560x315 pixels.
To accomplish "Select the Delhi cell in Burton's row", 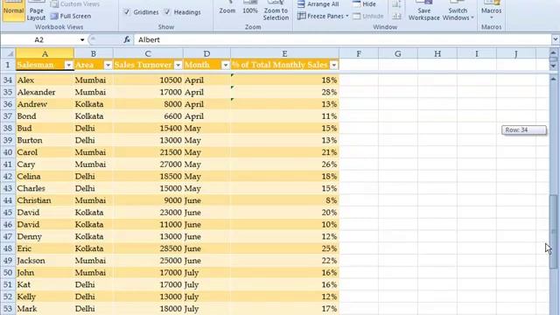I will click(x=94, y=140).
